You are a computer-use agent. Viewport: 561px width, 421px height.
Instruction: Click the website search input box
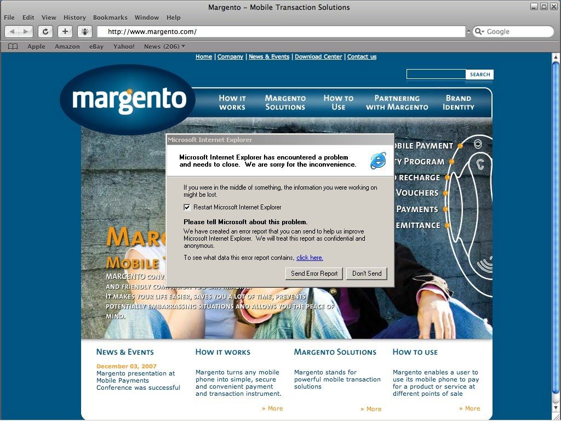[436, 74]
